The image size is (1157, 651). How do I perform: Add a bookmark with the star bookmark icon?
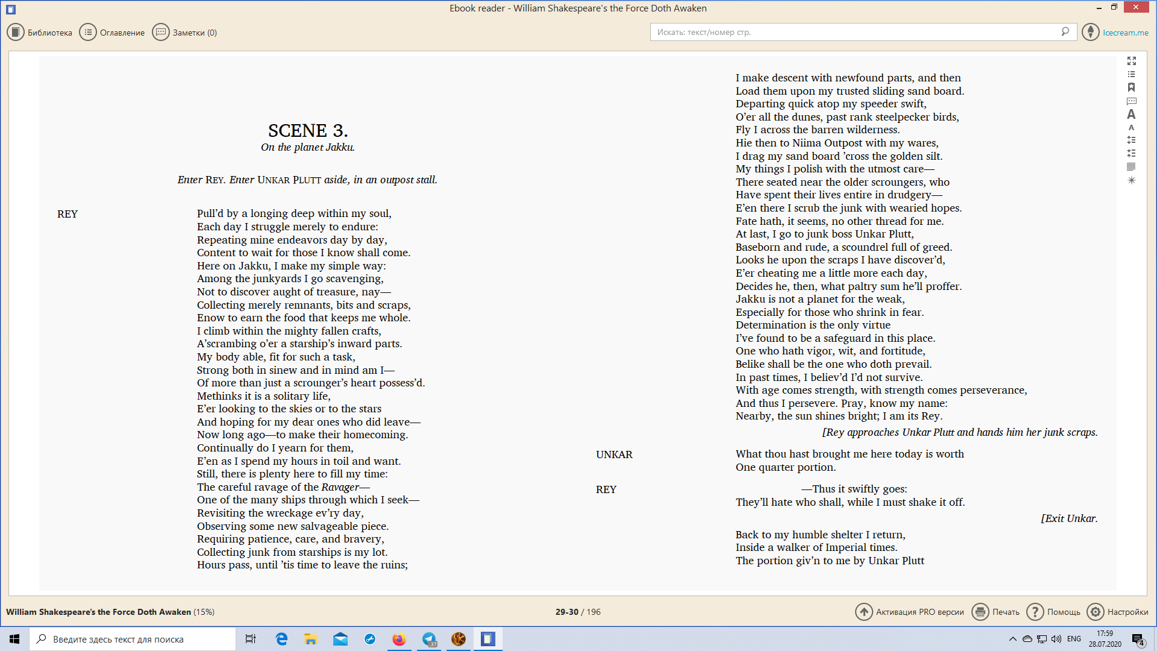(1132, 87)
